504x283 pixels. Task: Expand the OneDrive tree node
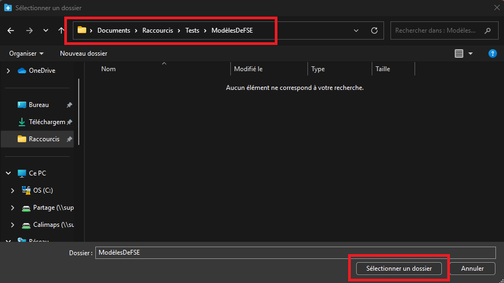[8, 71]
